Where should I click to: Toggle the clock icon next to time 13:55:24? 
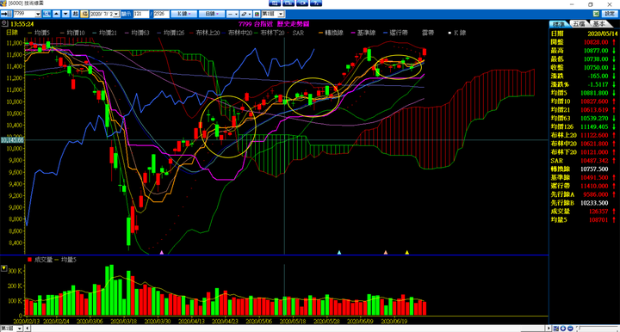(x=4, y=24)
